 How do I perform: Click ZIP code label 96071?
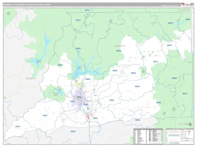point(185,94)
